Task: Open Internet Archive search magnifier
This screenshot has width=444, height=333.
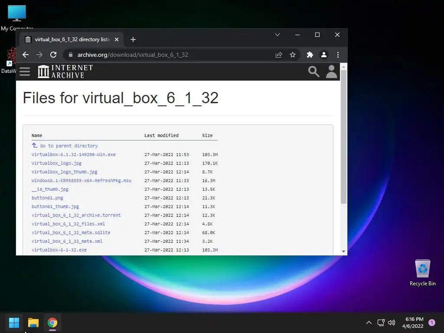Action: pos(314,72)
